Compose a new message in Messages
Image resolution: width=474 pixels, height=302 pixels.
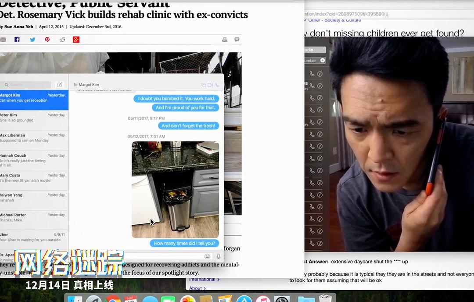pos(60,84)
